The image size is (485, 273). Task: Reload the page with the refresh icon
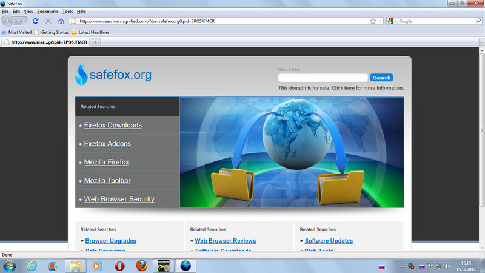[x=35, y=21]
